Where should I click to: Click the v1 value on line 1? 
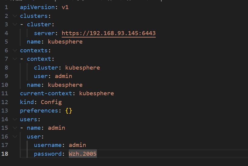(65, 7)
